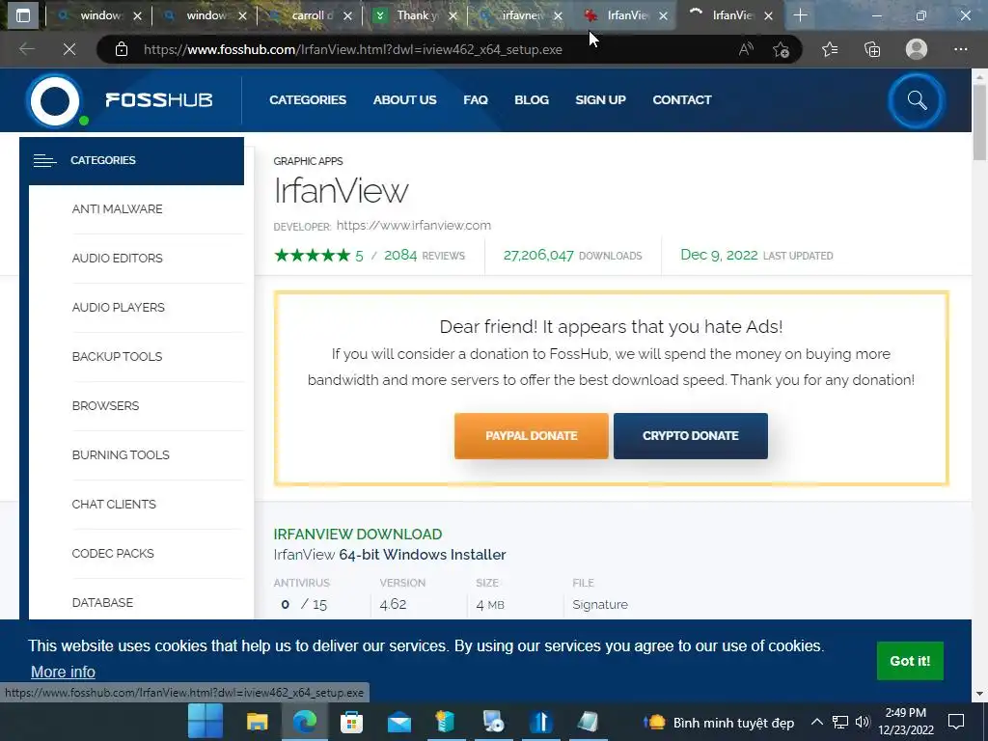
Task: Open Windows Start menu
Action: [x=206, y=721]
